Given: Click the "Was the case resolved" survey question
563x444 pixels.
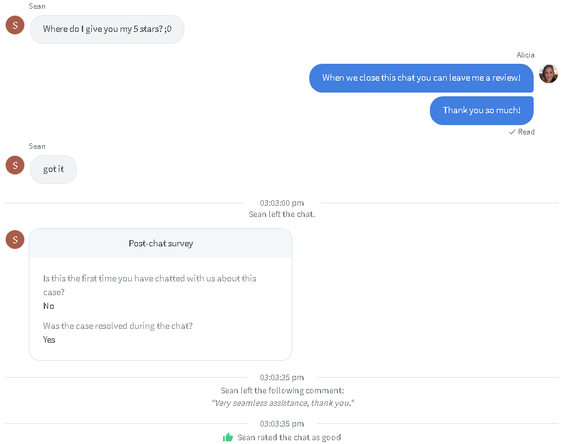Looking at the screenshot, I should point(117,326).
